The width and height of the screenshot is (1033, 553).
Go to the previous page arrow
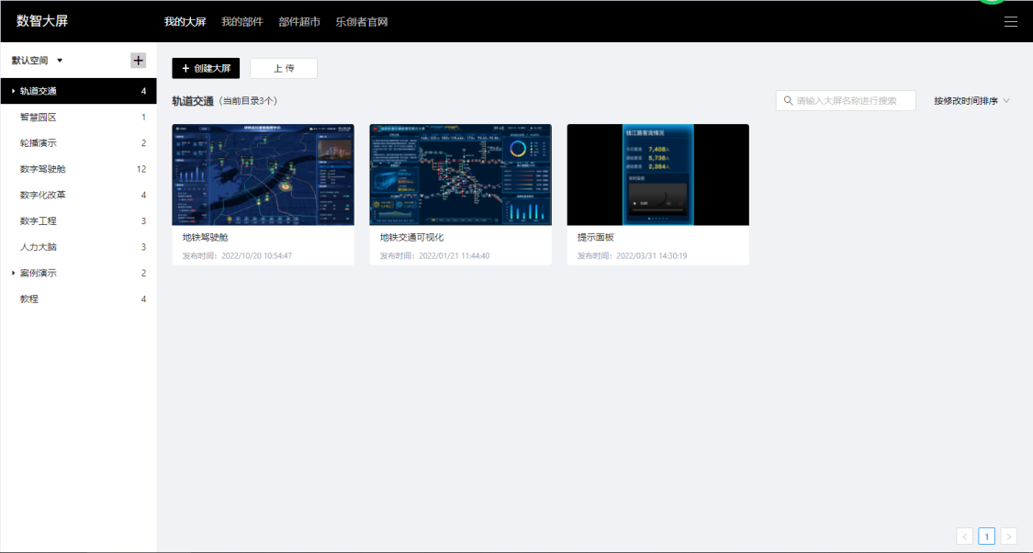pos(964,536)
